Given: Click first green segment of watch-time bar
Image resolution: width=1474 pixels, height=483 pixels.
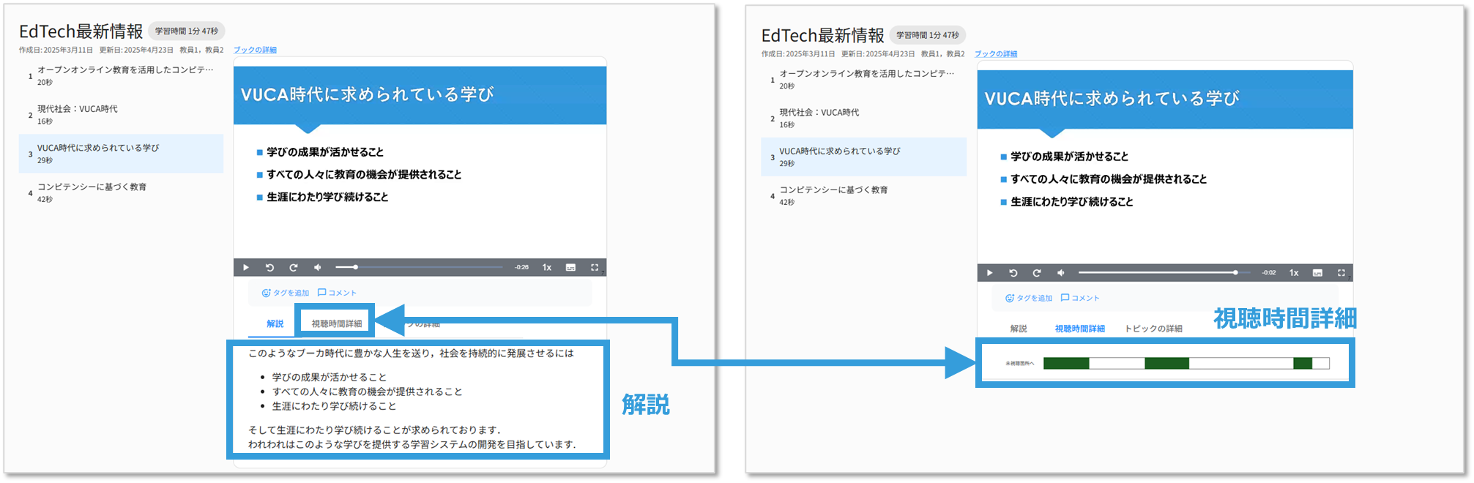Looking at the screenshot, I should 1065,363.
